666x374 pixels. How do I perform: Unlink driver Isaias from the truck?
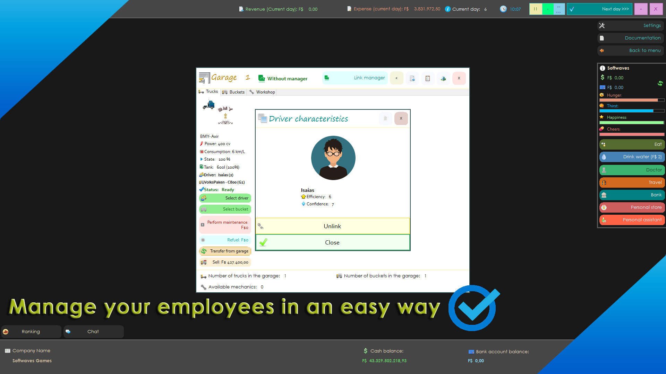pyautogui.click(x=332, y=226)
